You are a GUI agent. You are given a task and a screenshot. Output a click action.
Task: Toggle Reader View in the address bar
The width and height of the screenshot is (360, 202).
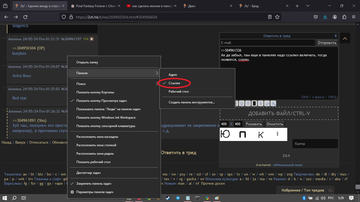[x=270, y=17]
